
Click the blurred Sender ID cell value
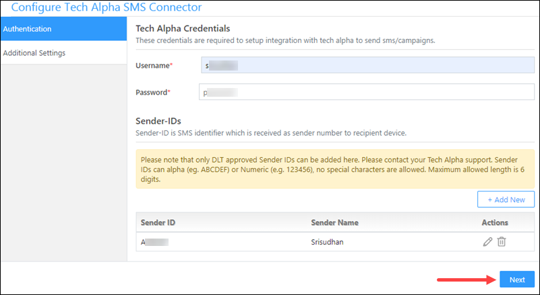[154, 242]
